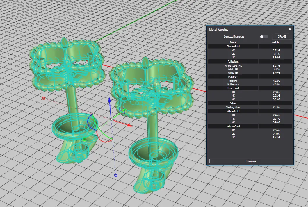Click the gumball green scale square handle
The image size is (308, 207).
pyautogui.click(x=85, y=139)
